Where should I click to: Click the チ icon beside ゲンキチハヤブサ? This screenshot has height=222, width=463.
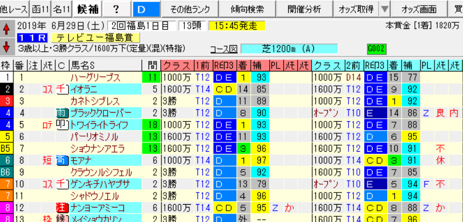click(63, 184)
